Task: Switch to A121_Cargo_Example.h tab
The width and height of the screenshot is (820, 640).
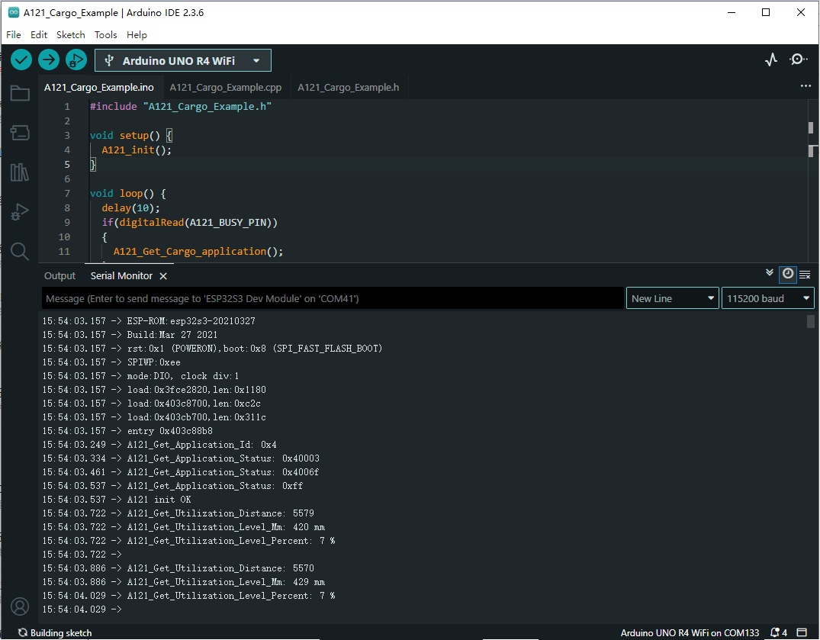Action: click(349, 87)
